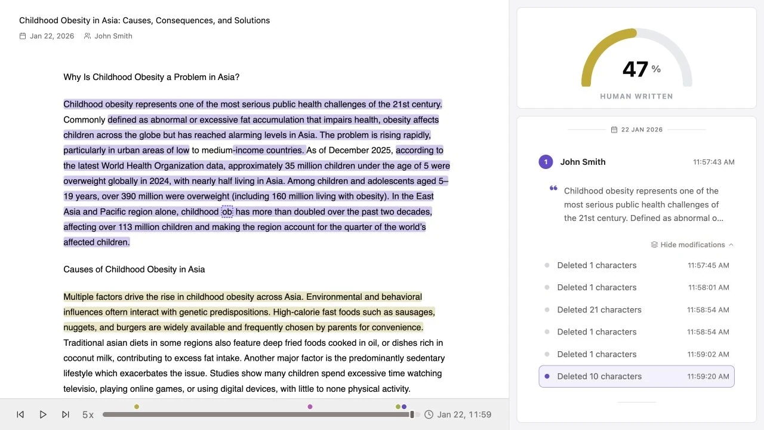Click the playback progress slider handle
This screenshot has width=764, height=430.
pyautogui.click(x=412, y=414)
